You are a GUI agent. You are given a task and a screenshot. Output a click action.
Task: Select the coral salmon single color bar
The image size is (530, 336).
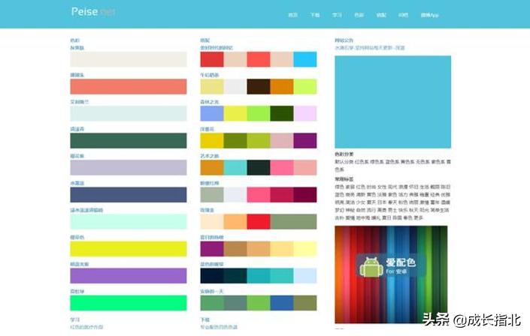(129, 86)
